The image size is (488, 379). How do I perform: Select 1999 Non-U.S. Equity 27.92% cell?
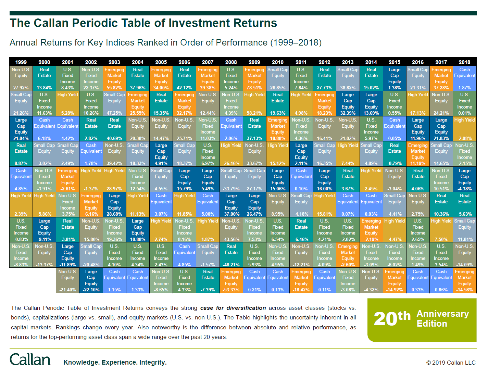pos(21,78)
